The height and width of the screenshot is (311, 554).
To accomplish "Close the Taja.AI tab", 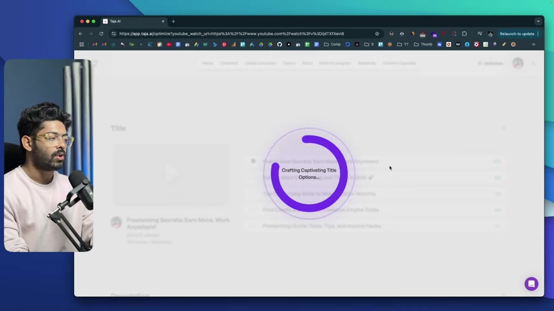I will (163, 21).
